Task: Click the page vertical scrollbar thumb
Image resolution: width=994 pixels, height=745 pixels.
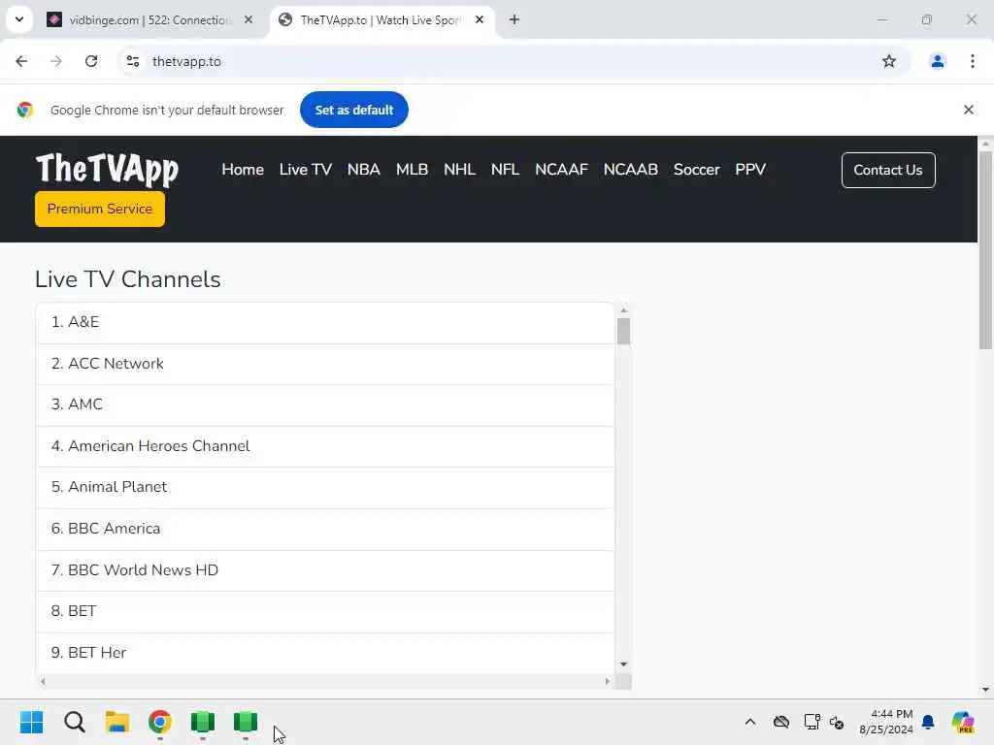Action: point(985,250)
